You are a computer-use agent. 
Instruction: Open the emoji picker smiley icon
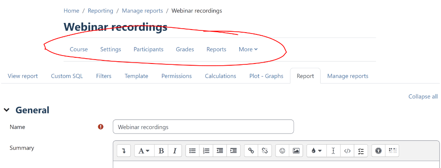coord(282,151)
